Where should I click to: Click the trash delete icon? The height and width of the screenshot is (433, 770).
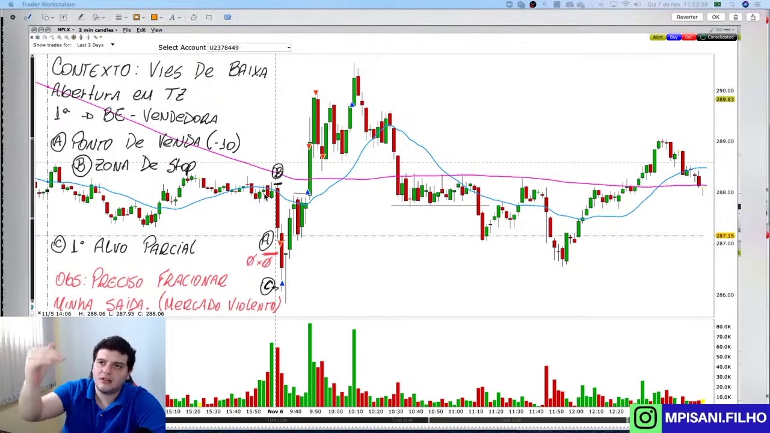(x=736, y=17)
